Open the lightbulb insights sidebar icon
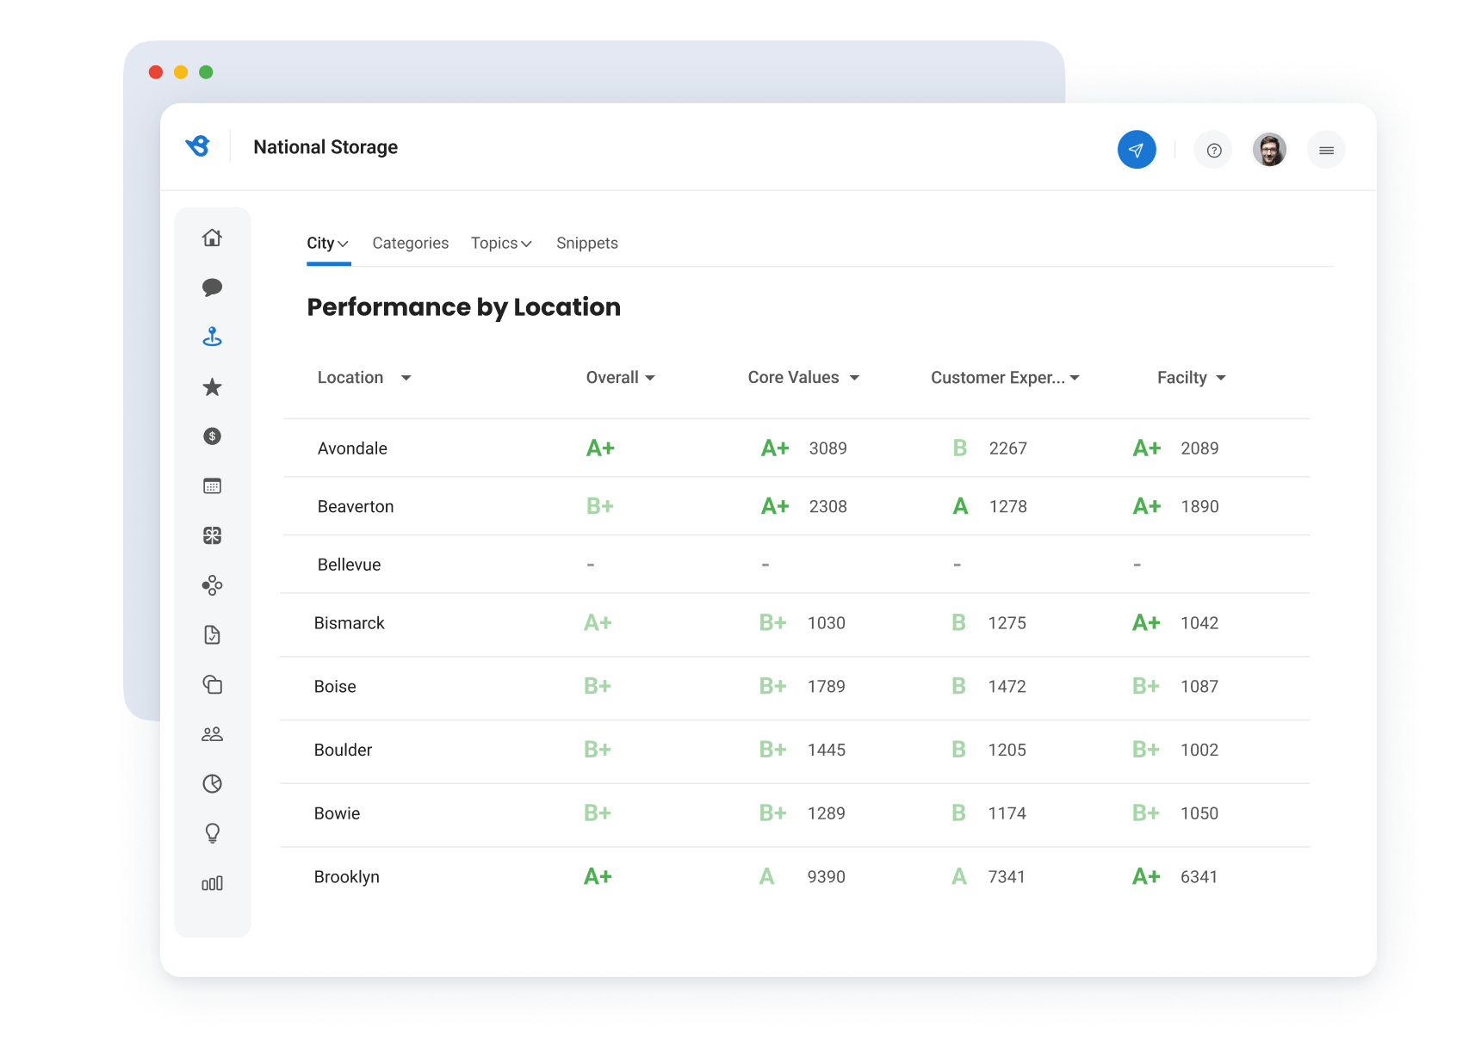Screen dimensions: 1475x1038 pos(212,833)
